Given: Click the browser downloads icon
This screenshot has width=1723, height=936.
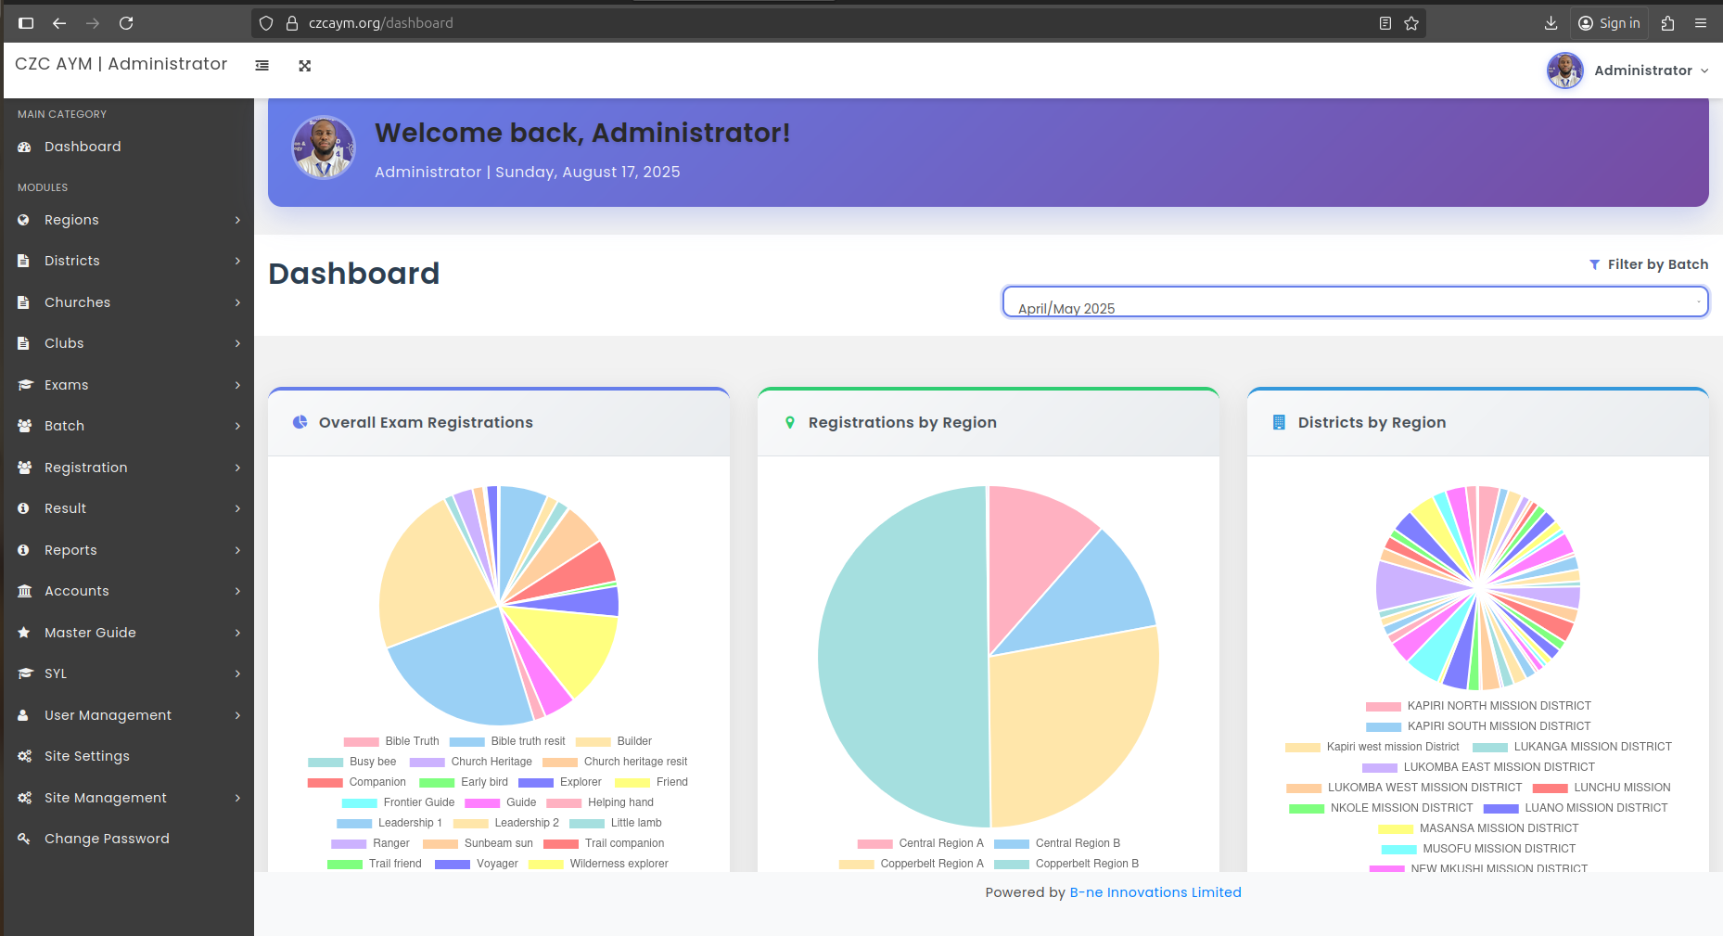Looking at the screenshot, I should [1551, 22].
